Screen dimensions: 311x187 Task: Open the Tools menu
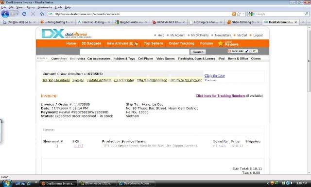(58, 7)
